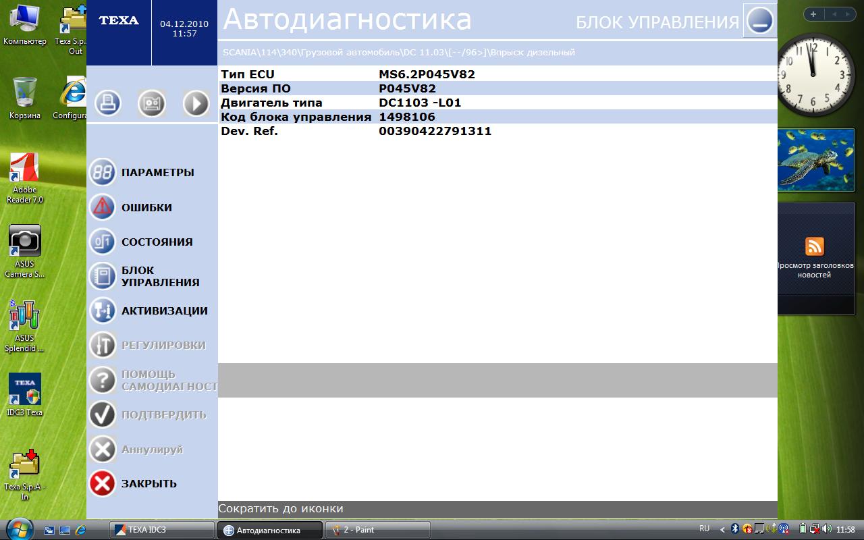
Task: Click the volume speaker tray icon
Action: (x=826, y=529)
